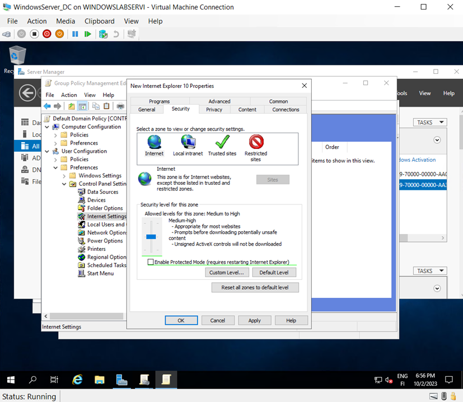Pause the virtual machine from the toolbar
This screenshot has height=402, width=463.
[x=75, y=34]
